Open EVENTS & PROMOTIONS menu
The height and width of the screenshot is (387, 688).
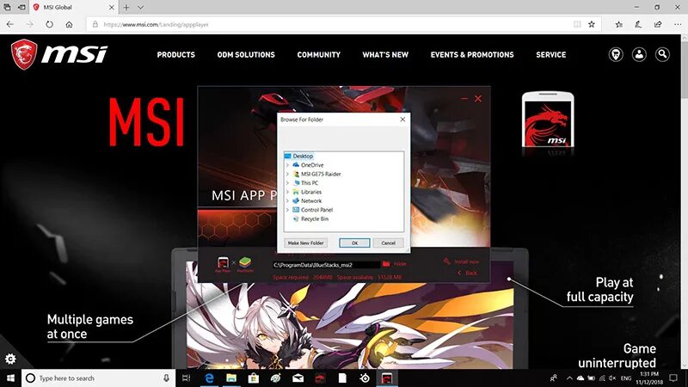(471, 55)
